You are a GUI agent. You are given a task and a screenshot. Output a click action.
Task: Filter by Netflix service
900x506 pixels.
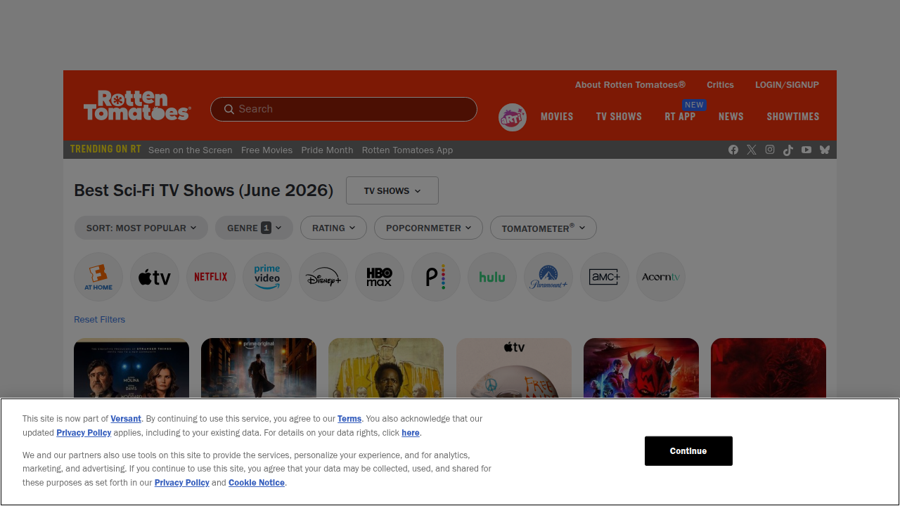pos(211,277)
